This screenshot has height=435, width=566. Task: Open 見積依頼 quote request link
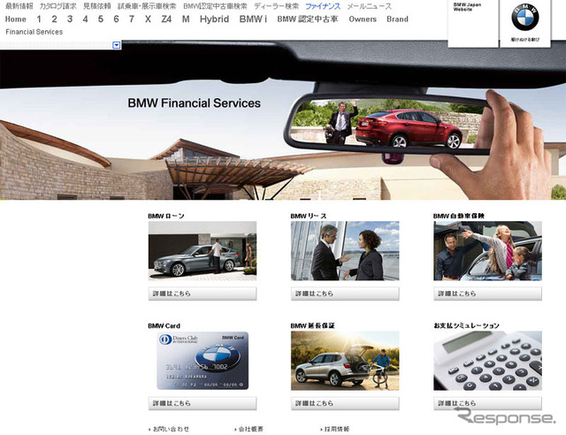pyautogui.click(x=97, y=6)
